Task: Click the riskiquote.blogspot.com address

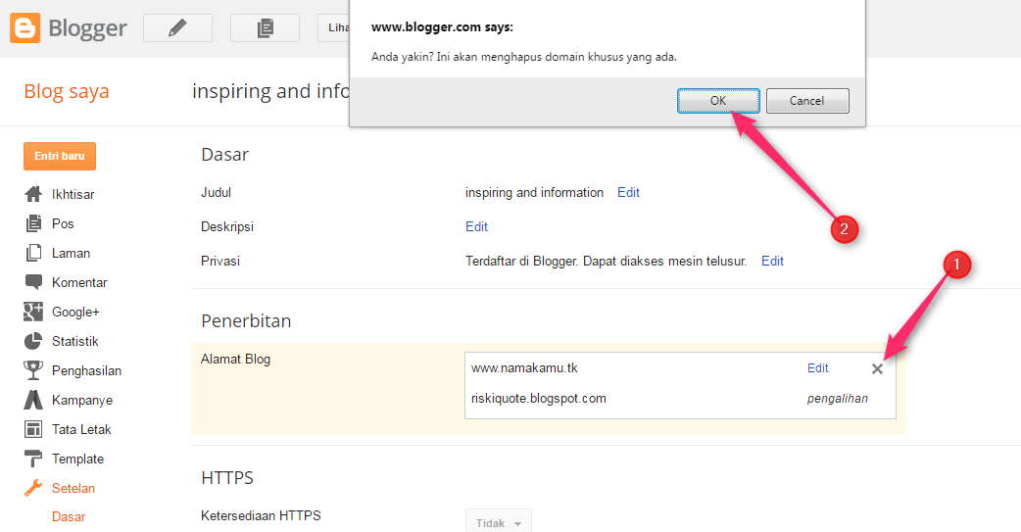Action: (539, 398)
